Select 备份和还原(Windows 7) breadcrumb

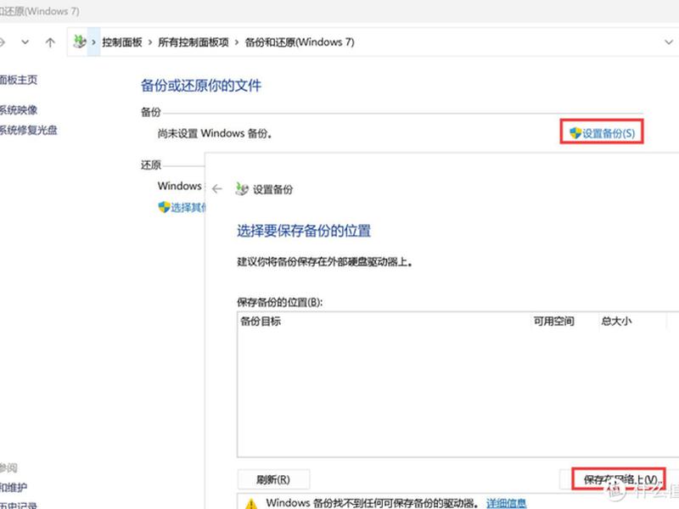(300, 42)
